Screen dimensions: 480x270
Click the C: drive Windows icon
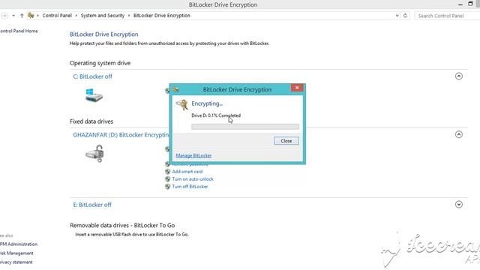94,95
